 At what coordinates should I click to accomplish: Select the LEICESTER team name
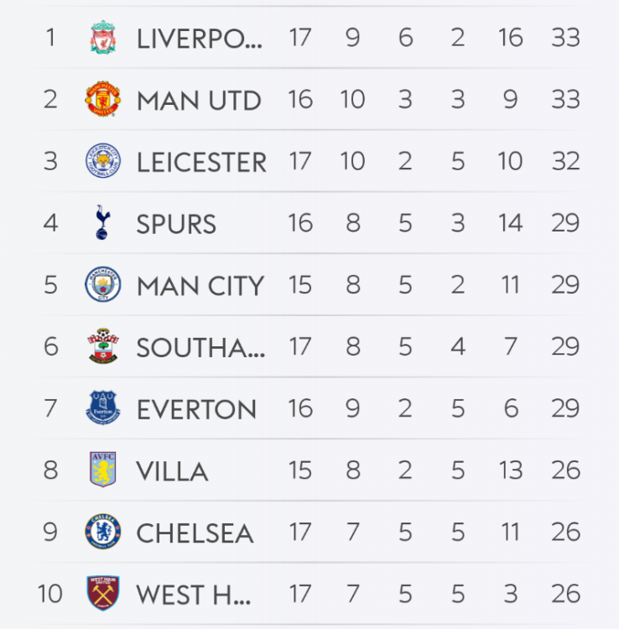click(x=201, y=162)
